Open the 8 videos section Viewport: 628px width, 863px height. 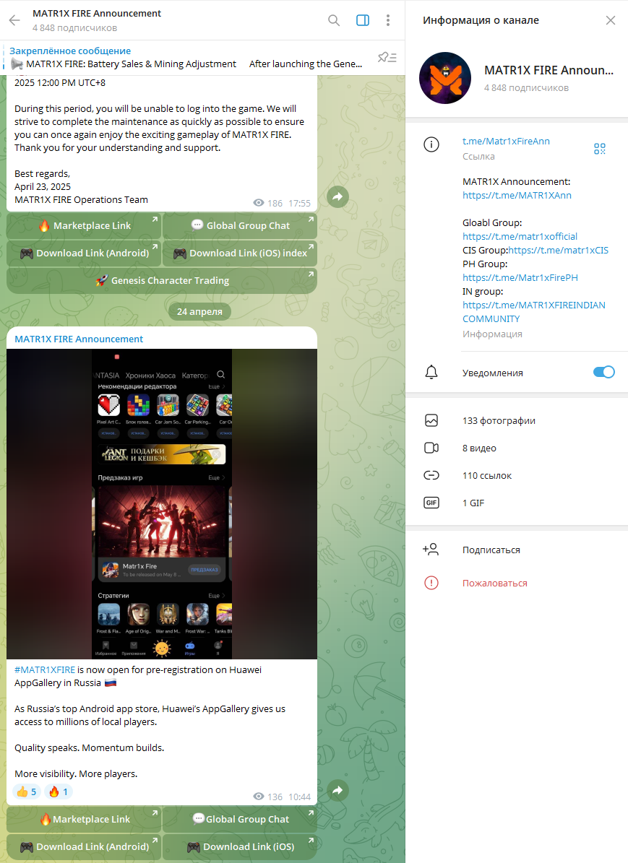tap(517, 448)
